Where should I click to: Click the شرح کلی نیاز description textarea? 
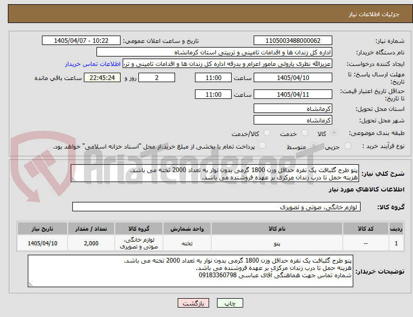(215, 174)
